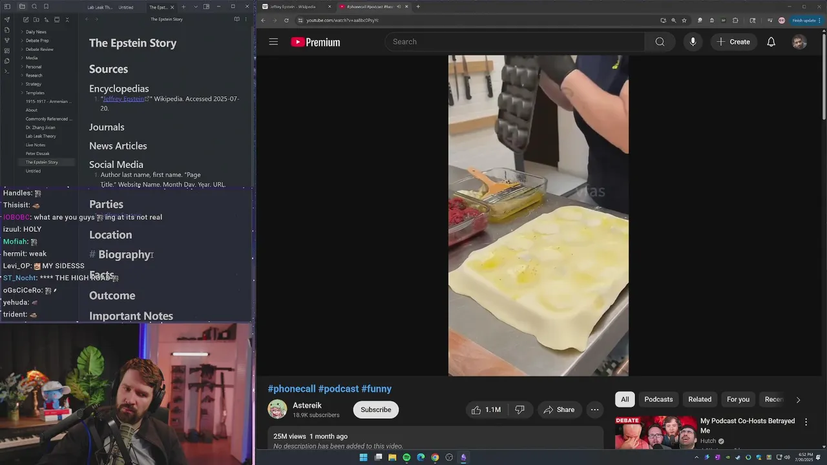The image size is (827, 465).
Task: Close The Epstein Story tab
Action: (x=172, y=7)
